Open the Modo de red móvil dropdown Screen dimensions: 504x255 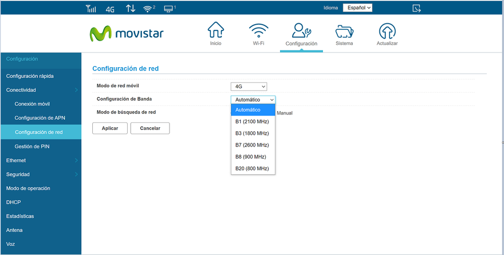pyautogui.click(x=249, y=86)
